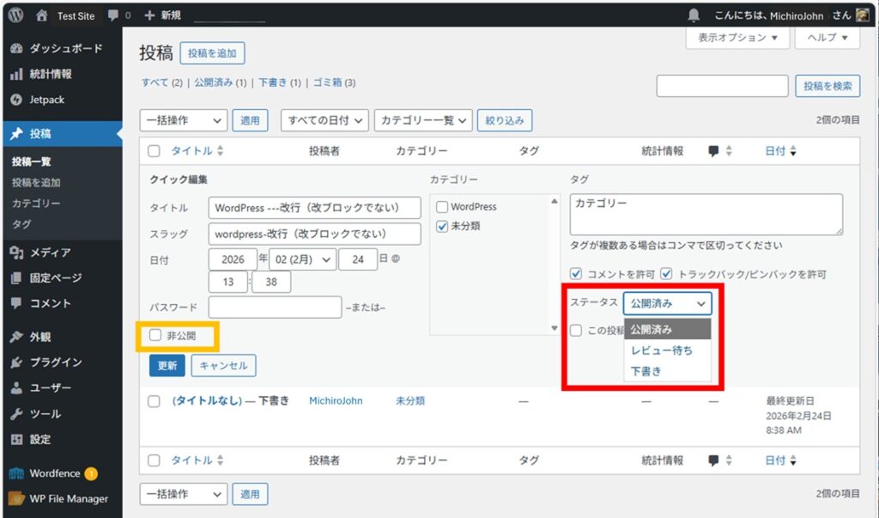Enable the 非公開 checkbox
The image size is (879, 518).
point(155,336)
